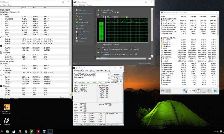Collapse the Voltages node in HWMonitor

[1, 15]
